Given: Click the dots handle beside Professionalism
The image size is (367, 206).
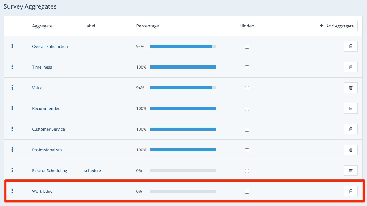Looking at the screenshot, I should 12,149.
